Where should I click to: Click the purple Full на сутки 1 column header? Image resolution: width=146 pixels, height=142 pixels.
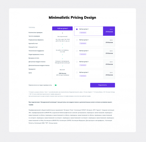tap(63, 28)
